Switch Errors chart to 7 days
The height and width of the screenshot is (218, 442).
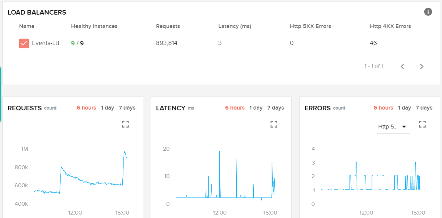coord(424,108)
